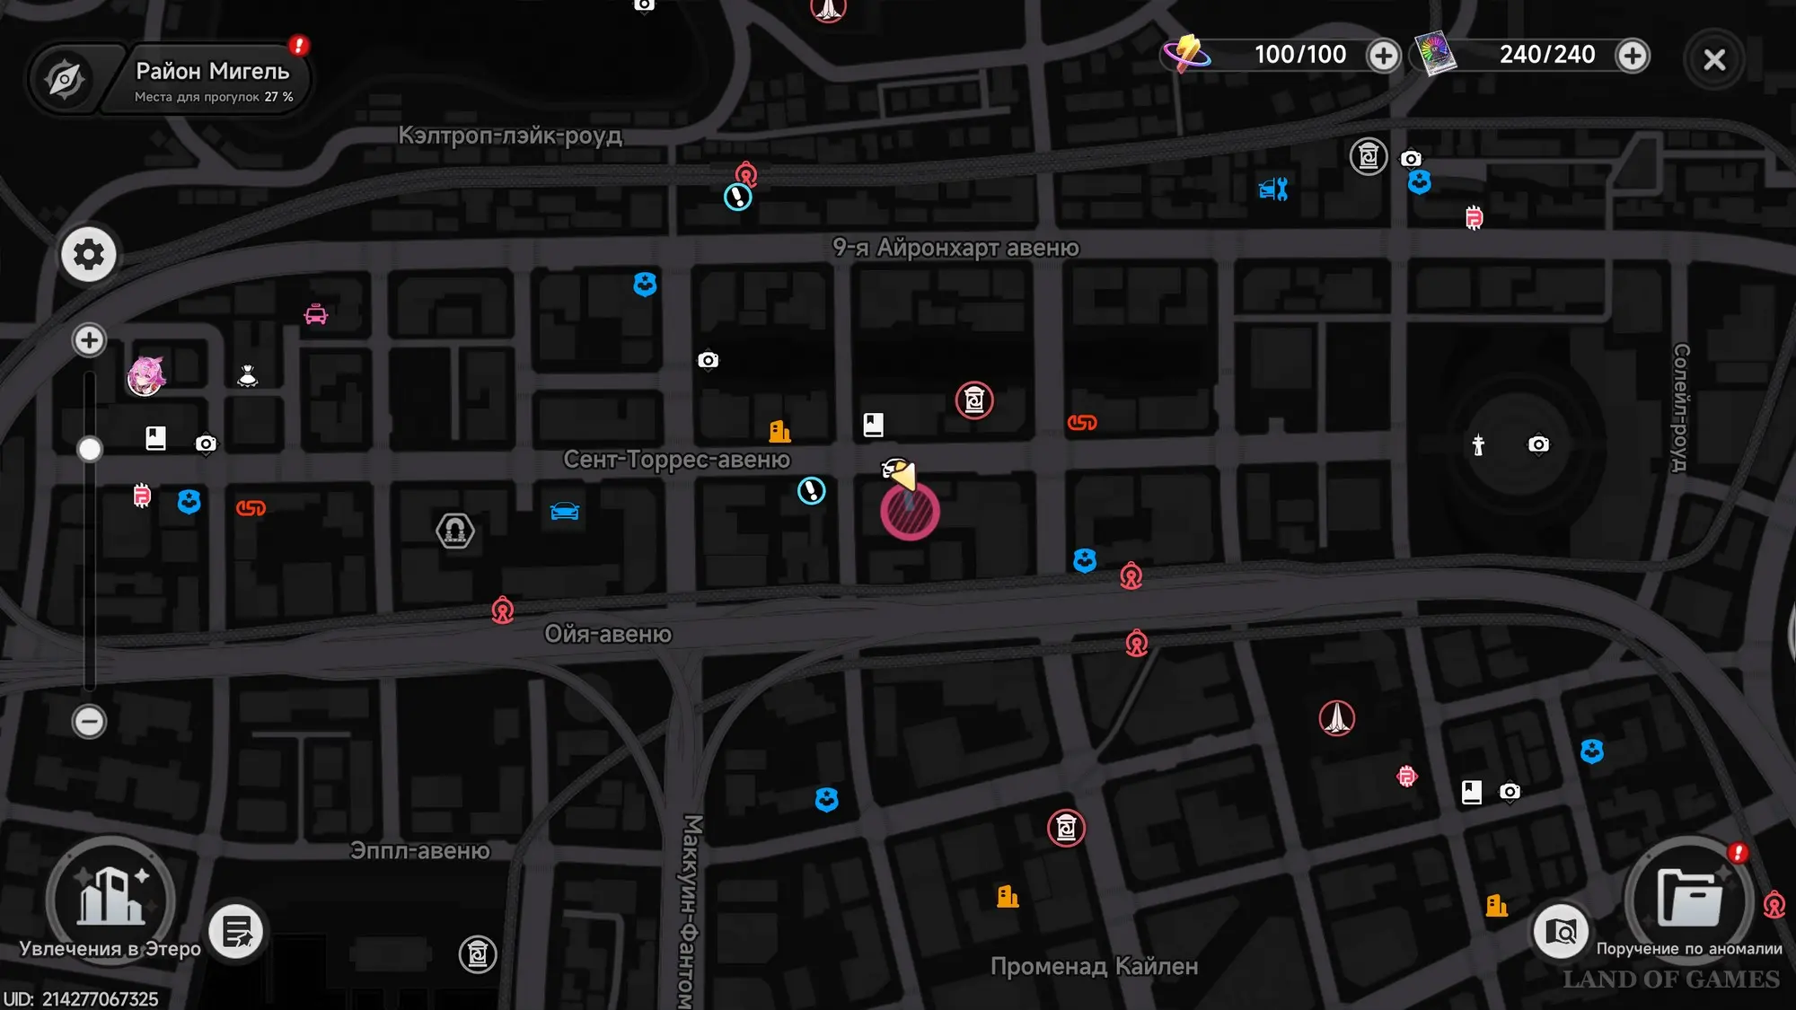This screenshot has width=1796, height=1010.
Task: Click the magnifier search map icon
Action: pyautogui.click(x=1561, y=932)
